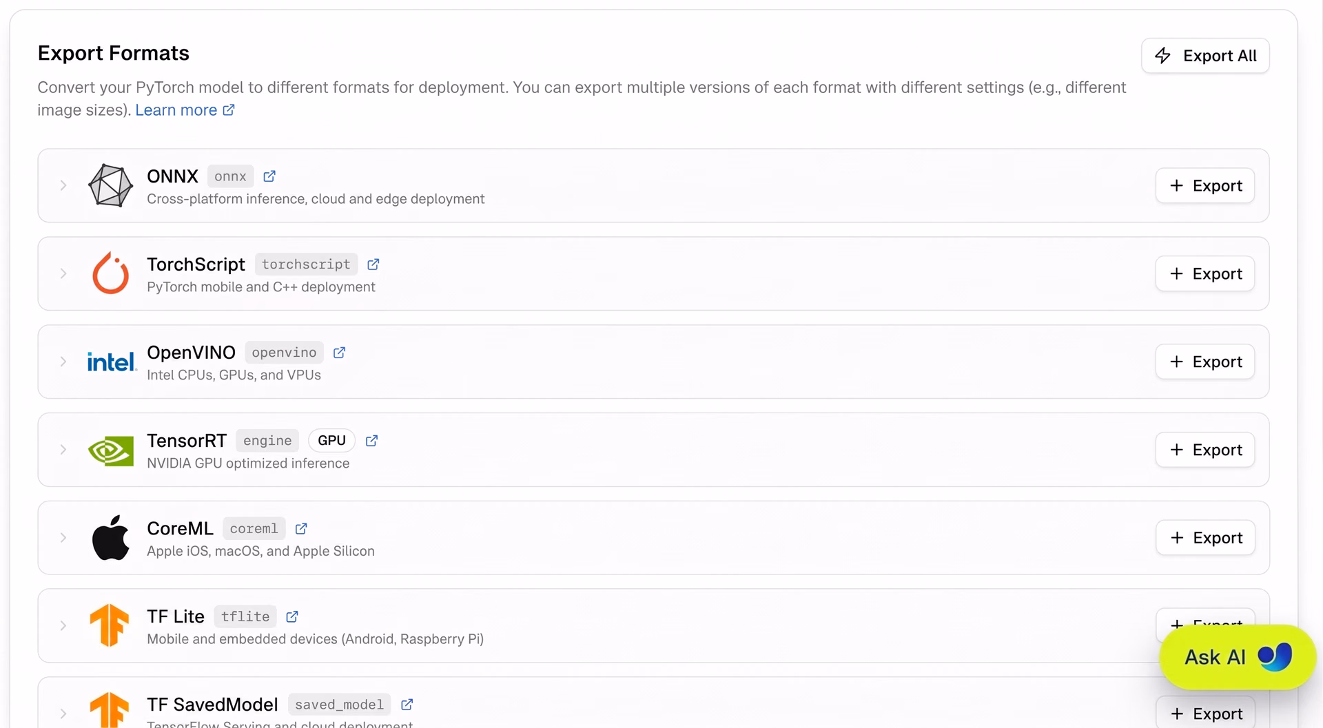Open OpenVINO external link icon
The image size is (1323, 728).
(340, 353)
